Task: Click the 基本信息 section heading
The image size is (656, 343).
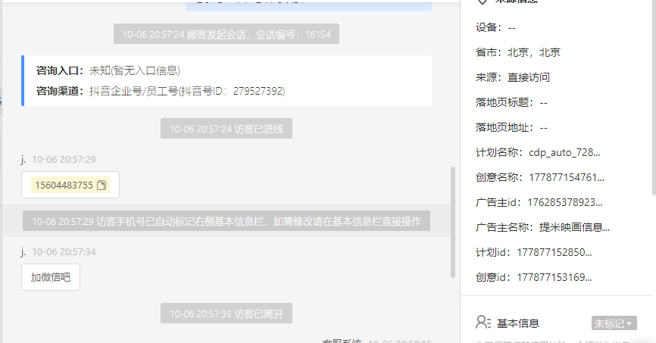Action: pyautogui.click(x=518, y=323)
